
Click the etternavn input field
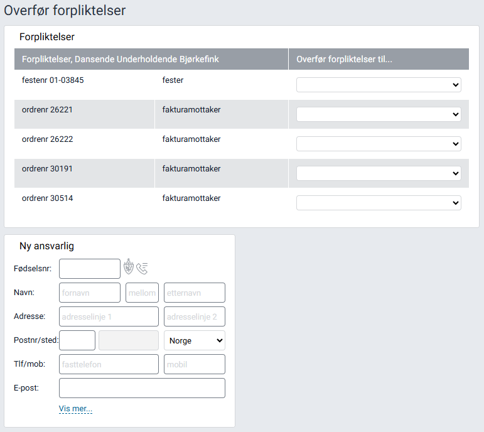pos(194,293)
